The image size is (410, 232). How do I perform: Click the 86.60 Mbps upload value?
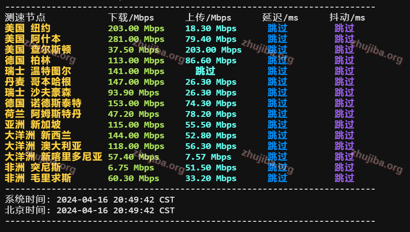(211, 60)
